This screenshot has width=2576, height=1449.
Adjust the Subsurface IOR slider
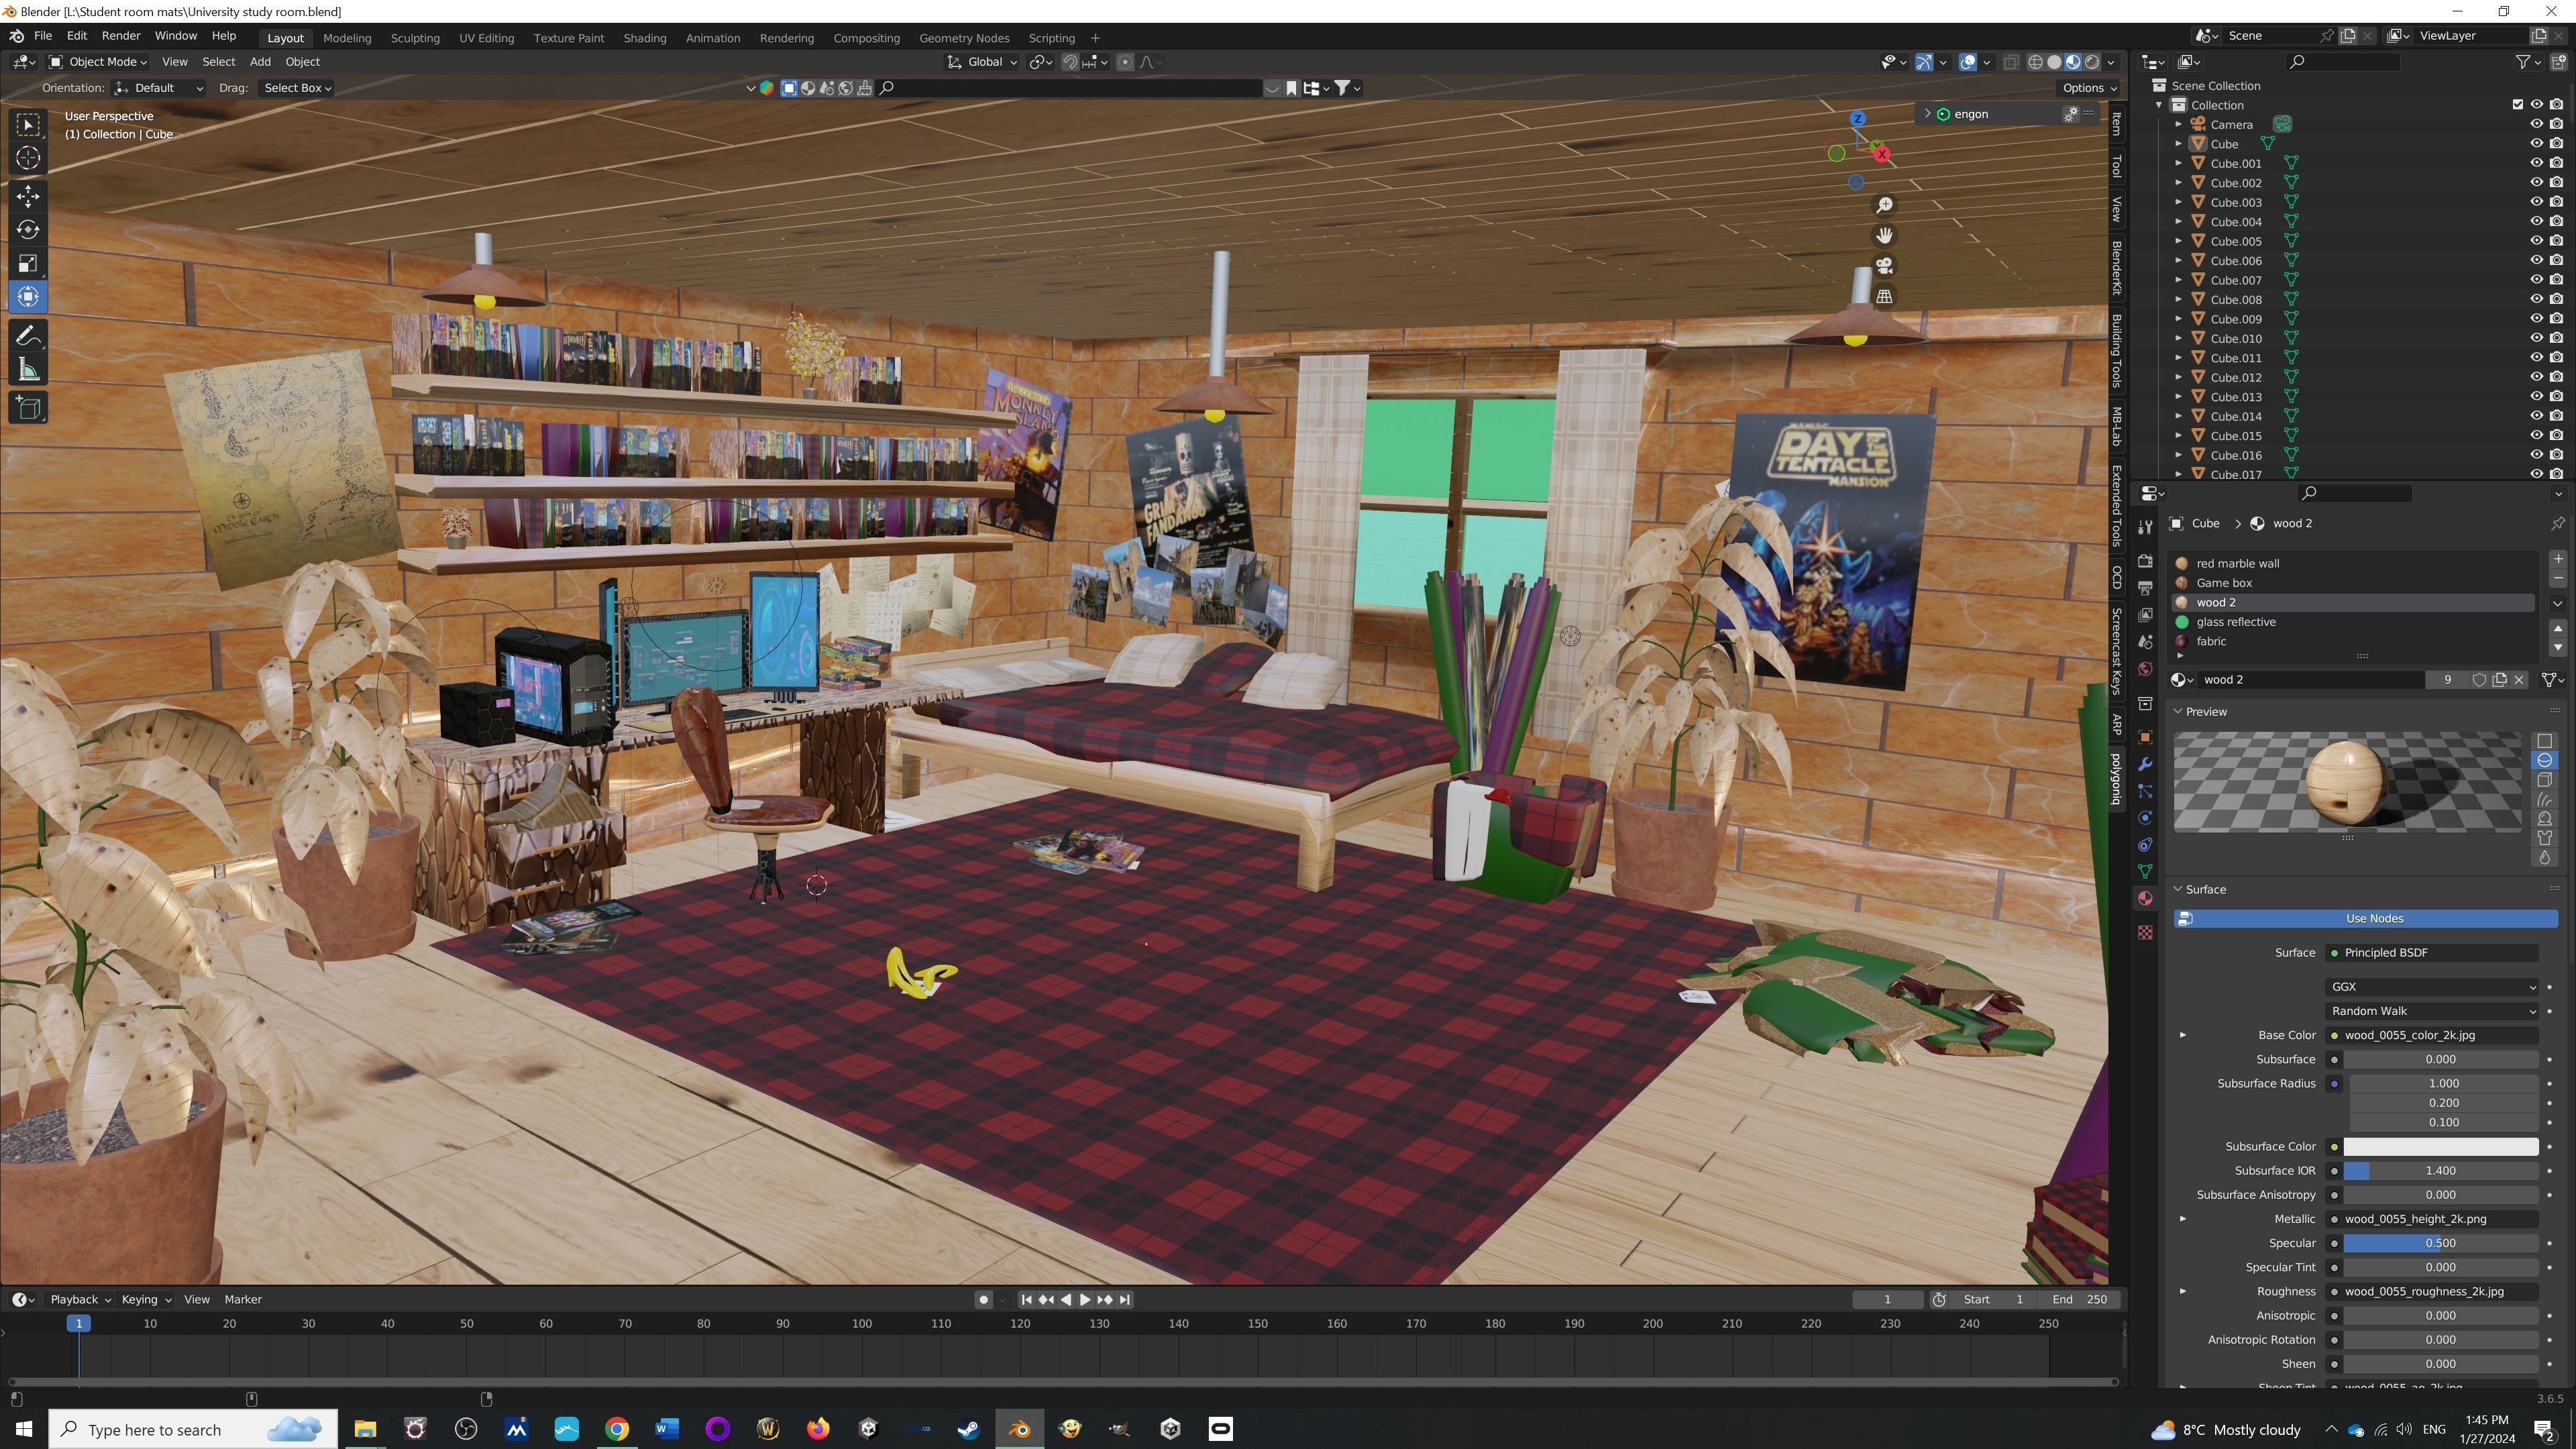2440,1171
